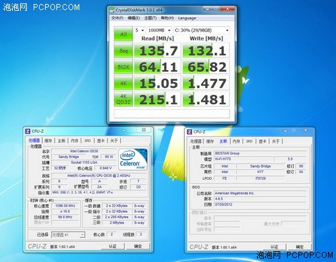Select SPD tab in left CPU-Z window

(x=87, y=141)
